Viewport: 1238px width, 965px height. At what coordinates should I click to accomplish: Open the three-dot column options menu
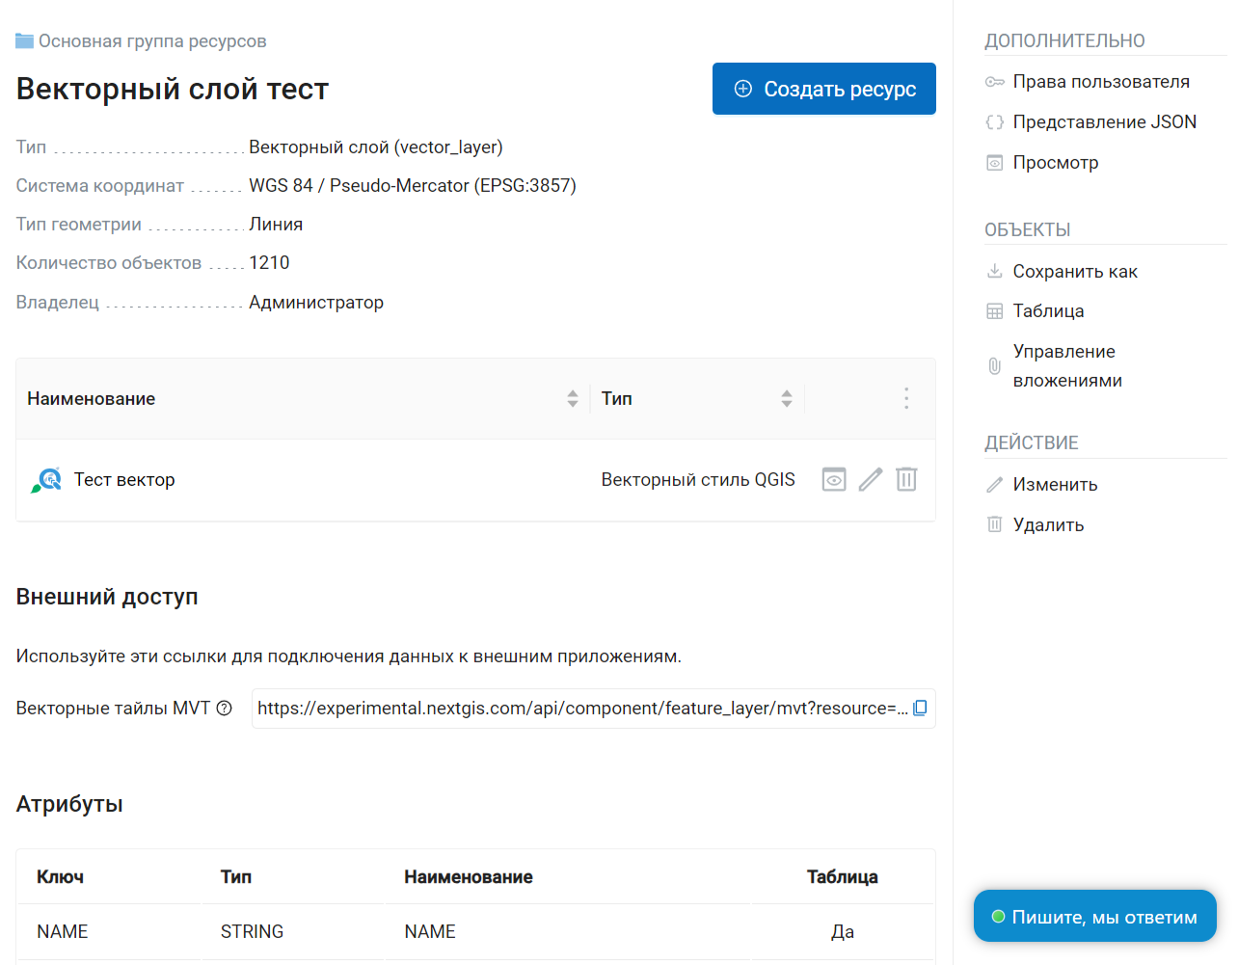(x=906, y=398)
